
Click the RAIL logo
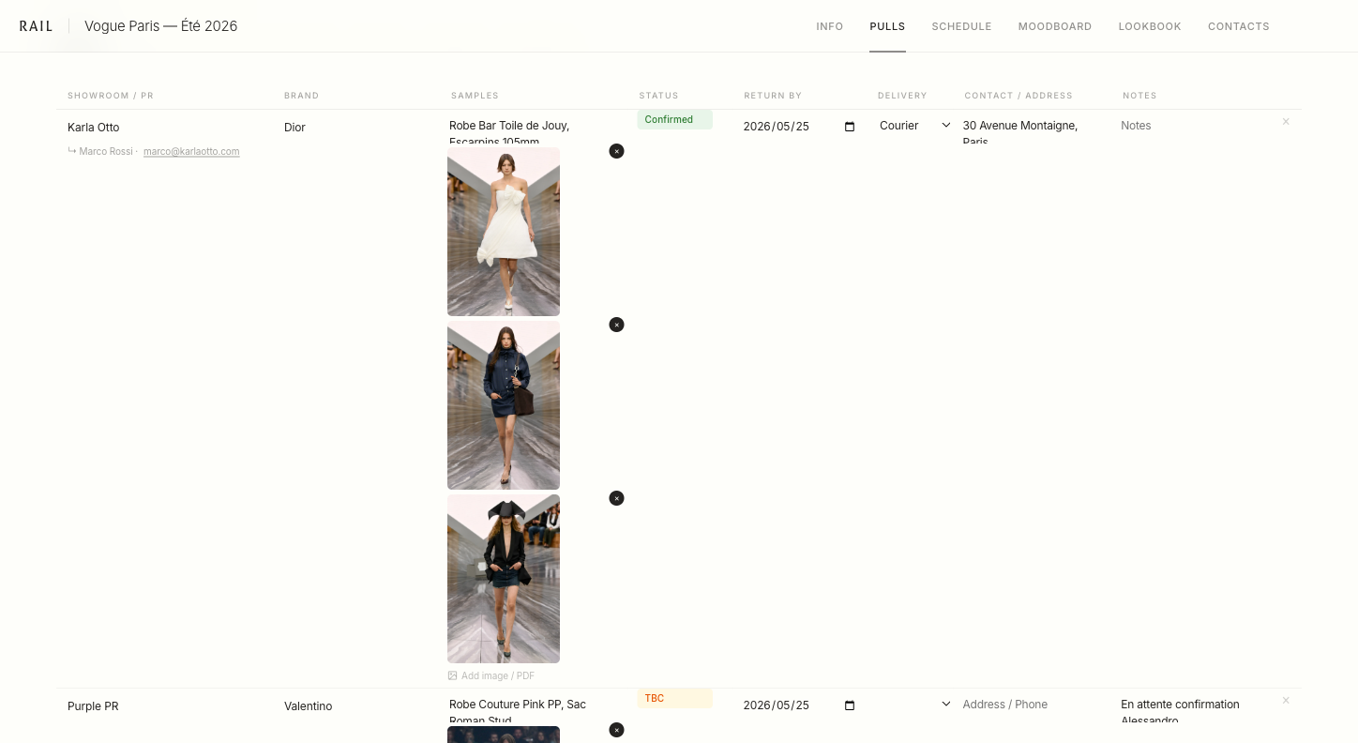pos(37,26)
